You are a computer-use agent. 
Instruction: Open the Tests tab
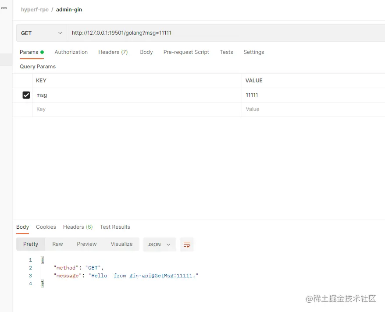[x=226, y=52]
